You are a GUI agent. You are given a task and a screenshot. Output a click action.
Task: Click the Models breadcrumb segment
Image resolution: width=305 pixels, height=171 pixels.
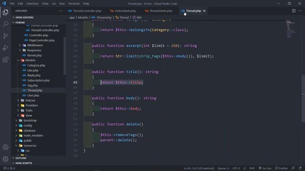coord(83,18)
